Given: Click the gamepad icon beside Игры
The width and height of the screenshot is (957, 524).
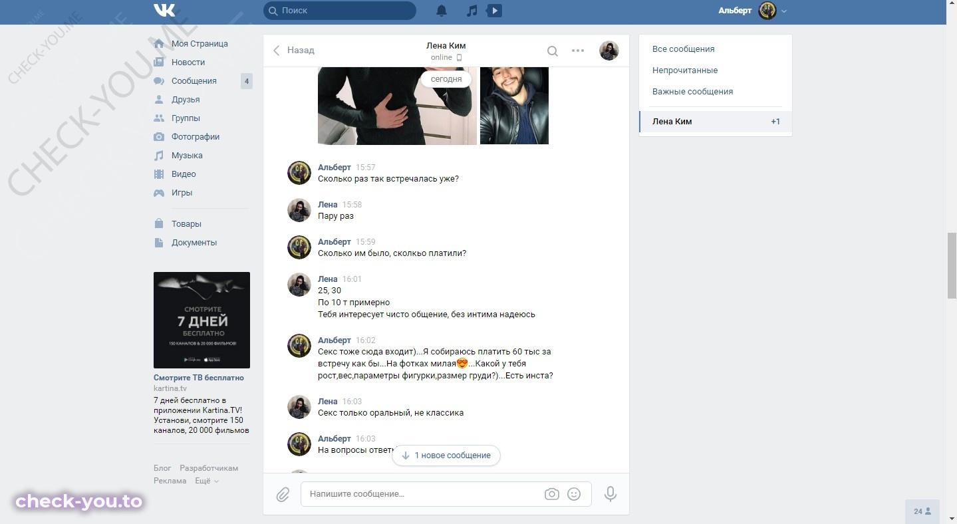Looking at the screenshot, I should pos(159,193).
